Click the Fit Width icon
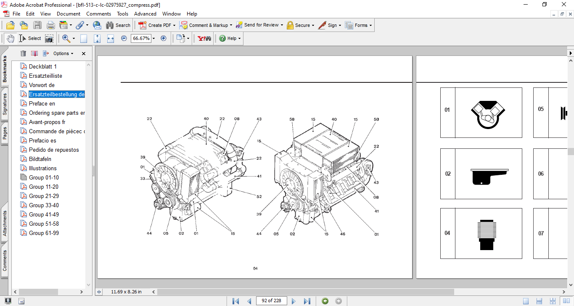574x306 pixels. click(x=111, y=38)
